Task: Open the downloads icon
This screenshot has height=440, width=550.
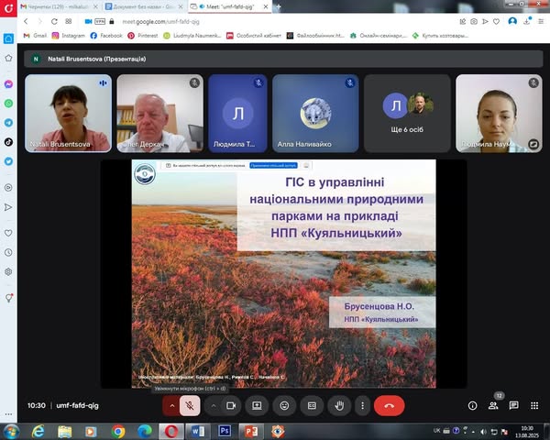Action: 527,21
